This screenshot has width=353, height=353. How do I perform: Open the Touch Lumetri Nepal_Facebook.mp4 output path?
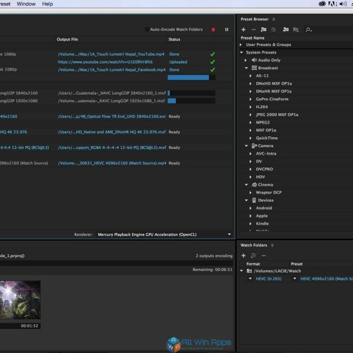112,70
